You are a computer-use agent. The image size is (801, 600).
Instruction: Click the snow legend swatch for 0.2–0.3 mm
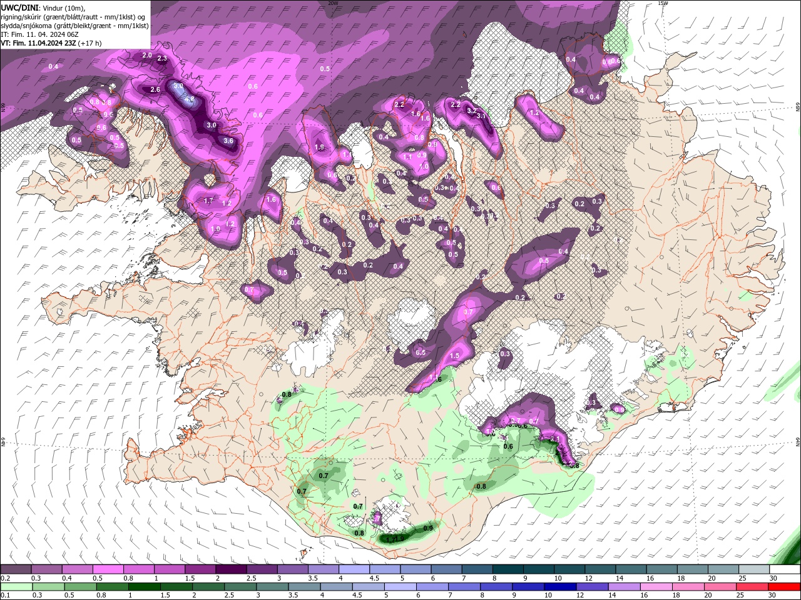tap(16, 569)
